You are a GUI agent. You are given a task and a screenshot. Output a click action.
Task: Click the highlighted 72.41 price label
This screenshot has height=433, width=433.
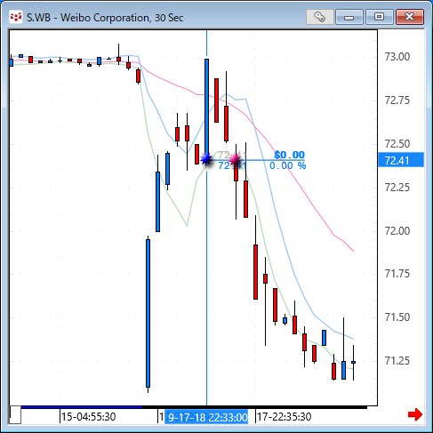tap(401, 160)
